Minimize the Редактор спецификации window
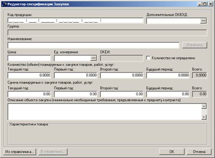Viewport: 215px width, 158px height. point(200,4)
